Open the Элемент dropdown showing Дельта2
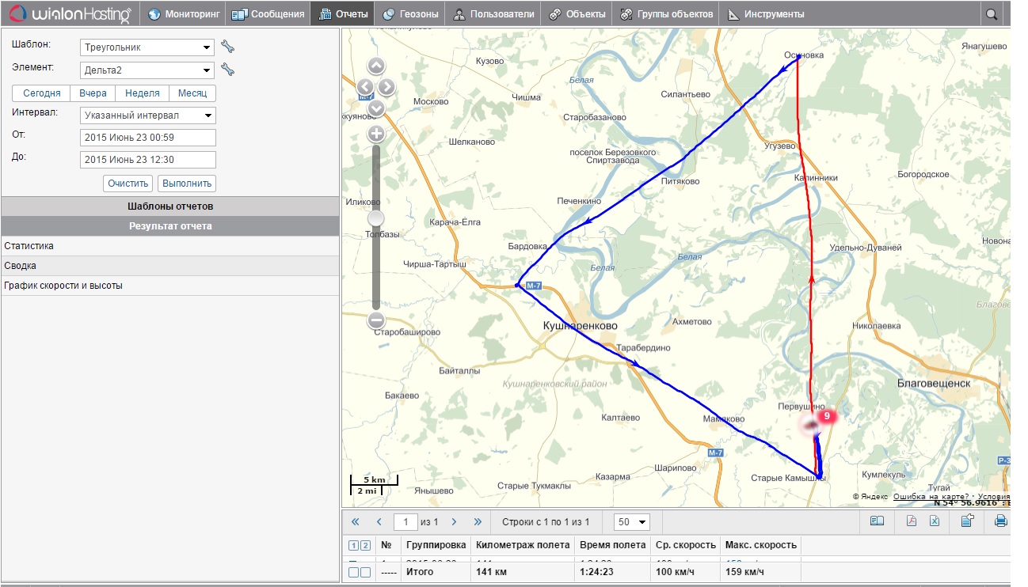The width and height of the screenshot is (1028, 587). [147, 70]
